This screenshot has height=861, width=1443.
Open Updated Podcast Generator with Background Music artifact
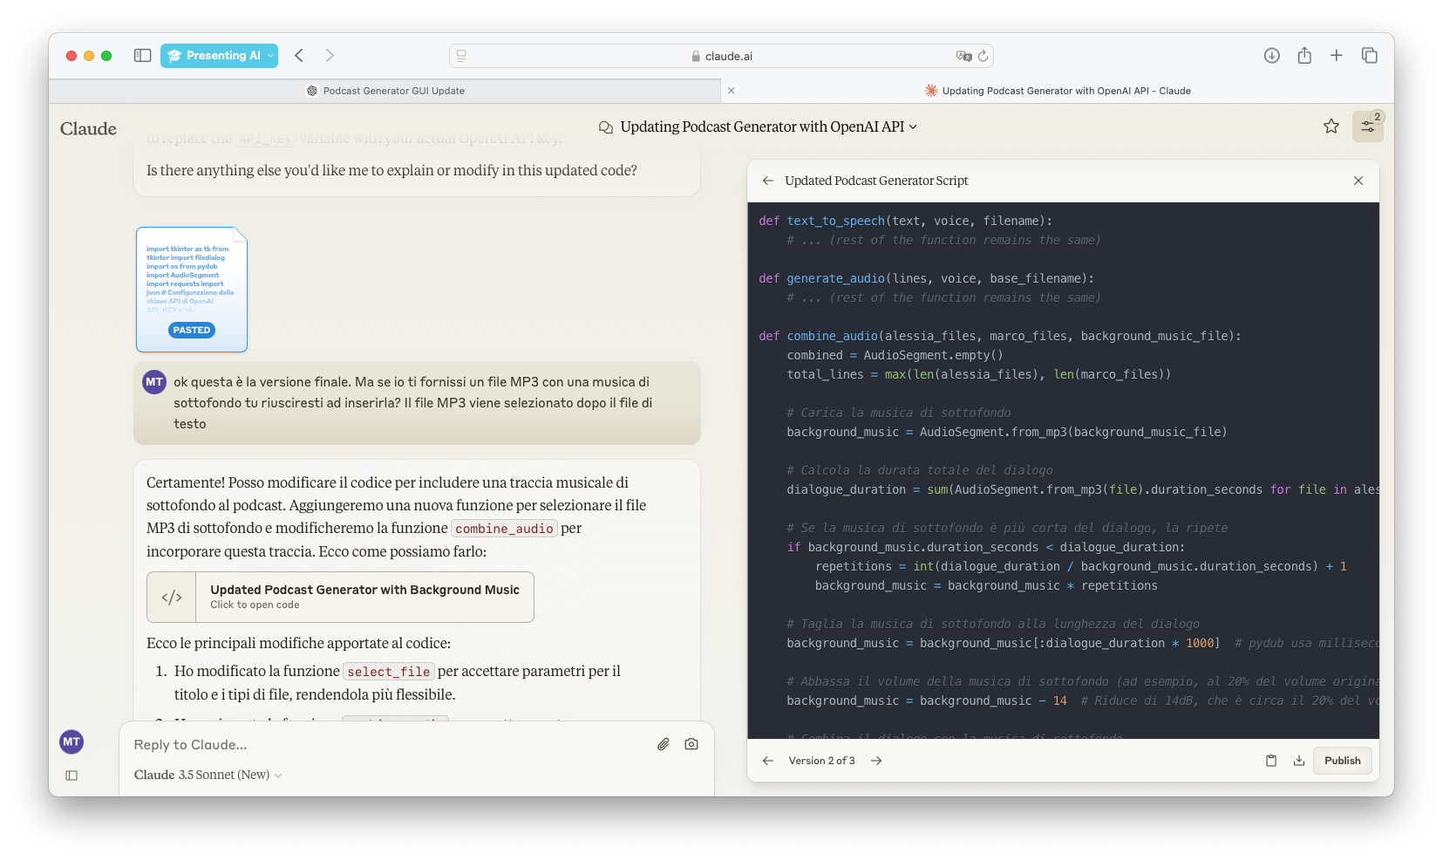coord(341,597)
